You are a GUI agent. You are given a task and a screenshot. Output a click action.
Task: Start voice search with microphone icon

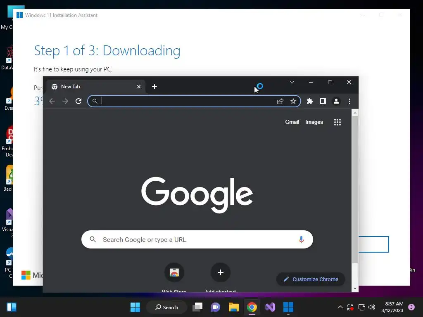(x=301, y=239)
